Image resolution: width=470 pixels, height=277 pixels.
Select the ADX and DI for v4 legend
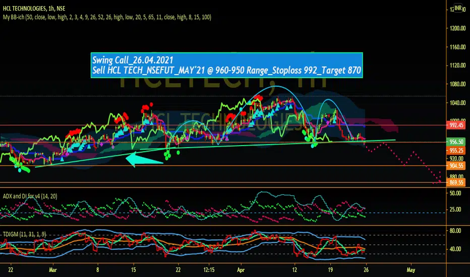point(30,196)
